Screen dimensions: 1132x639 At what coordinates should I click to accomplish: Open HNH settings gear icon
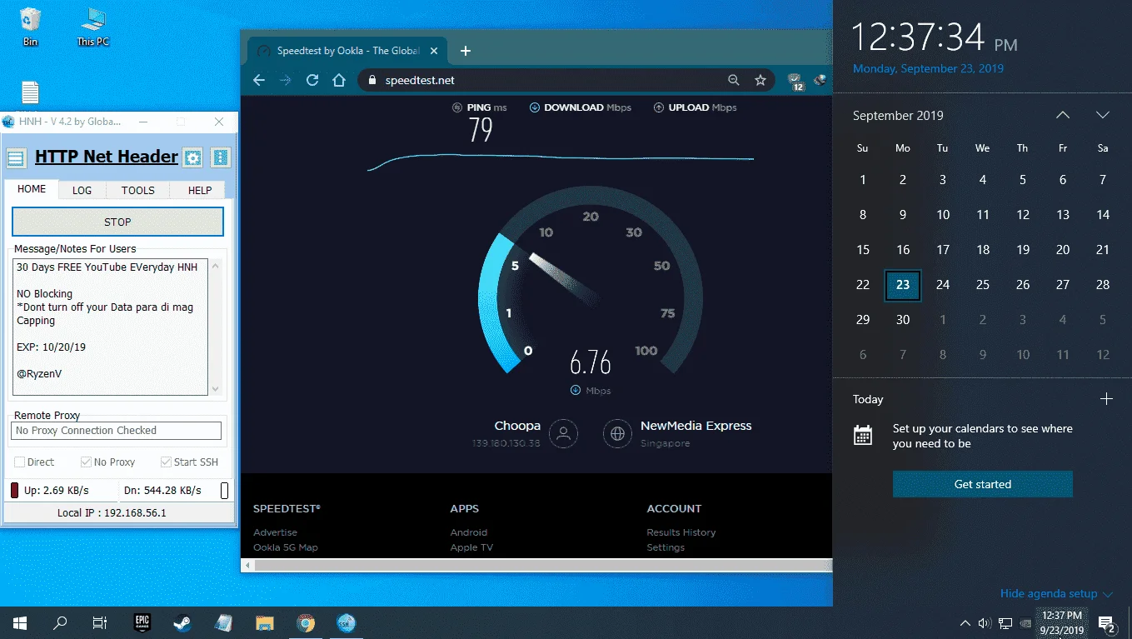193,157
